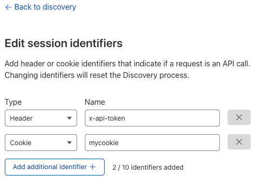This screenshot has height=187, width=270.
Task: Click the sentence about header or cookie identifiers
Action: [x=127, y=64]
